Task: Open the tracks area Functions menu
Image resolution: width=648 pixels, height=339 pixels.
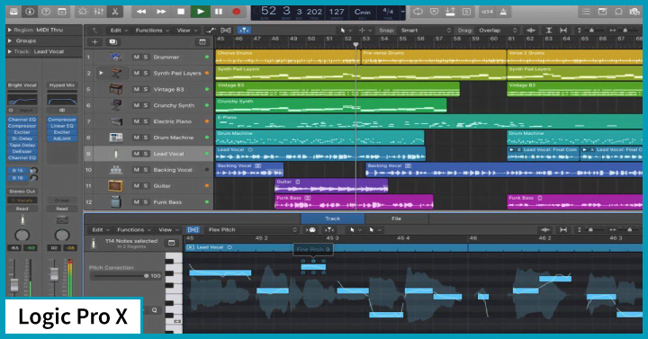Action: [x=152, y=31]
